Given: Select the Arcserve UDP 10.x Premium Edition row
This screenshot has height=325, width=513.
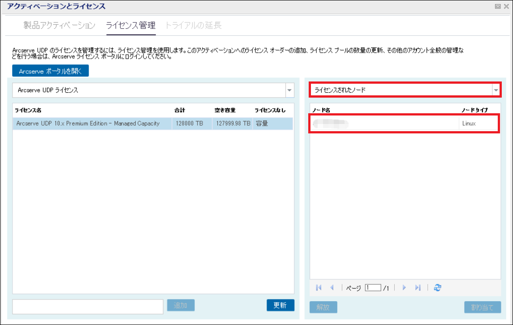Looking at the screenshot, I should click(153, 124).
